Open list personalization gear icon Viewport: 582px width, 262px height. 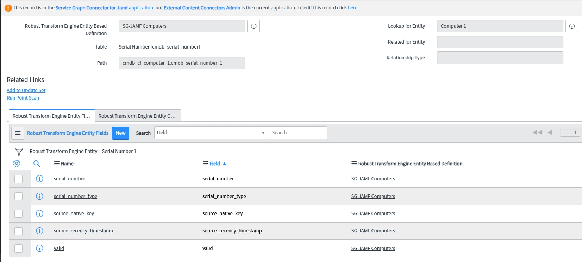[x=17, y=164]
